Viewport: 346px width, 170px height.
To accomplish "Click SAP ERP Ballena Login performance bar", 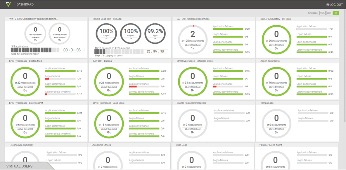I will (144, 87).
